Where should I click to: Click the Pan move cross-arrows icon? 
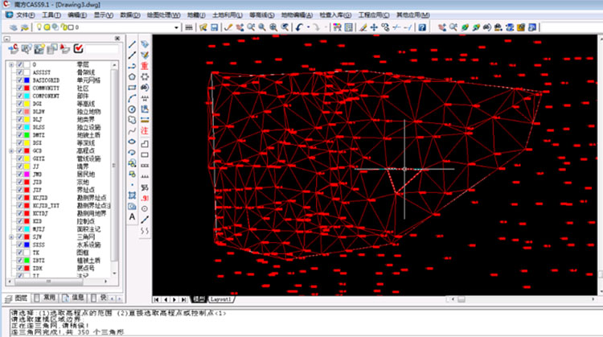(x=374, y=27)
